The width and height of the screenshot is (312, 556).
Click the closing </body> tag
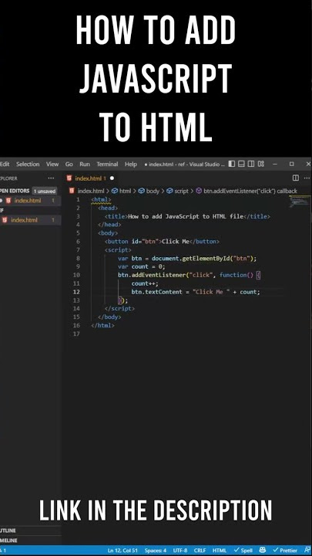pyautogui.click(x=109, y=317)
